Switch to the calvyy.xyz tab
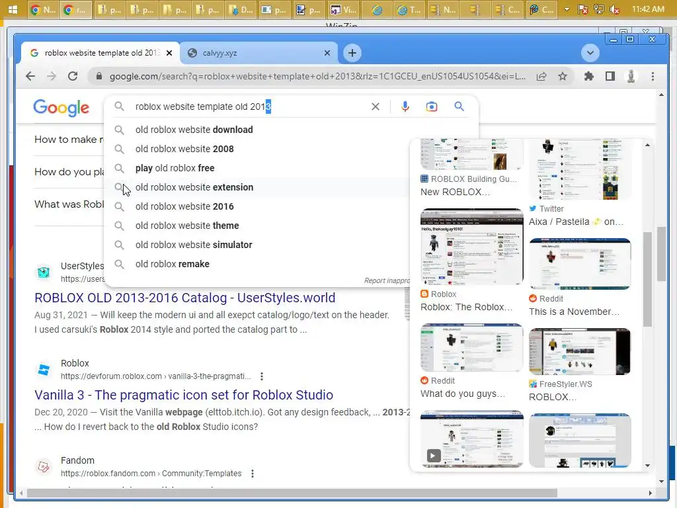This screenshot has height=508, width=677. 259,53
